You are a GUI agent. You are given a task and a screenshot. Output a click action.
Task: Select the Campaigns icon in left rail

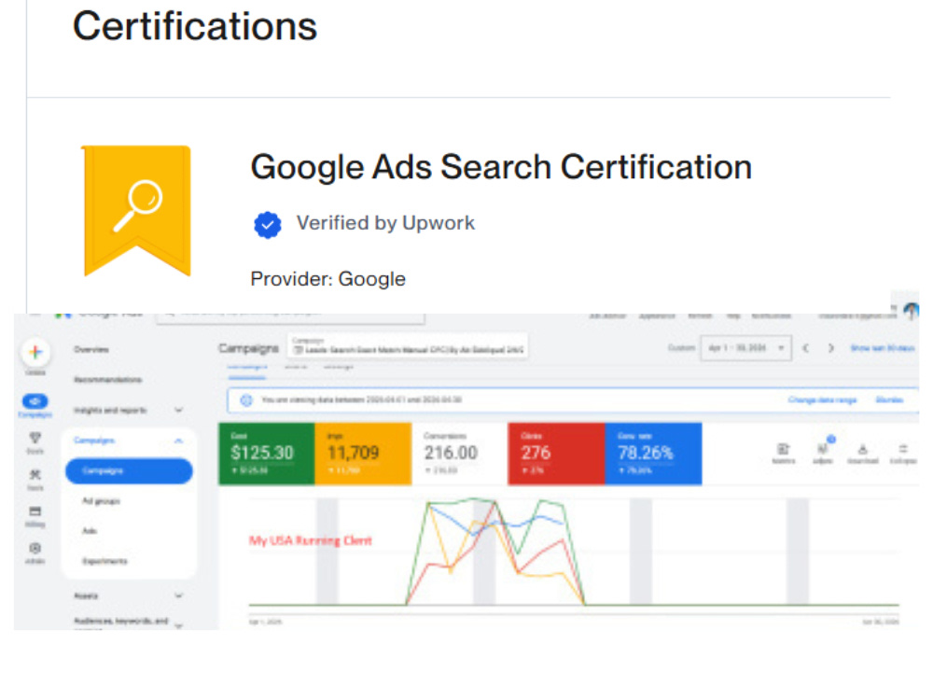tap(35, 401)
